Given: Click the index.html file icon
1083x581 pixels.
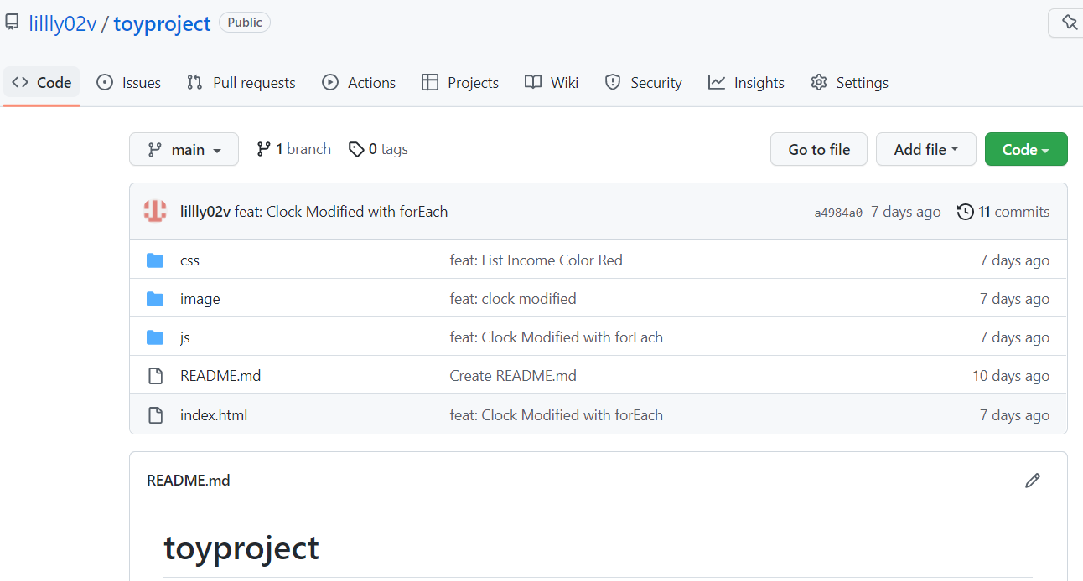Looking at the screenshot, I should point(155,415).
